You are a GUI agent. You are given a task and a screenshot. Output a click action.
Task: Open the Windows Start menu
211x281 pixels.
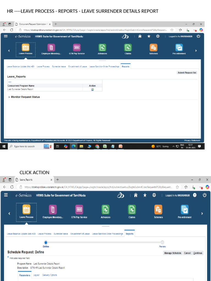click(4, 147)
